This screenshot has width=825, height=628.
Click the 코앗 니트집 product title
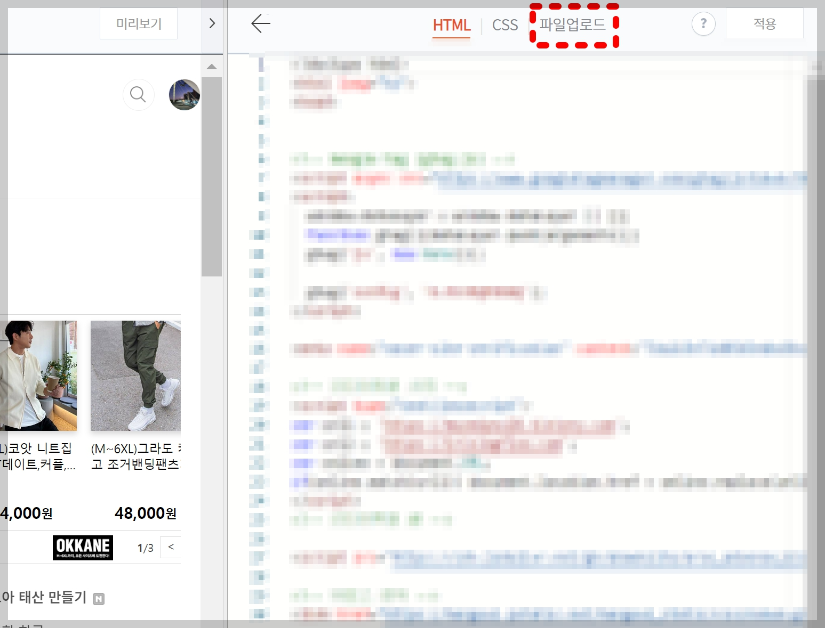click(x=37, y=456)
